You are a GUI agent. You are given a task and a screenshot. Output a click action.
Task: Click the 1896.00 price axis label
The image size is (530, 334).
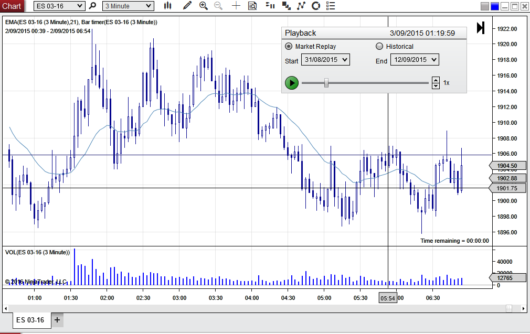click(x=507, y=232)
